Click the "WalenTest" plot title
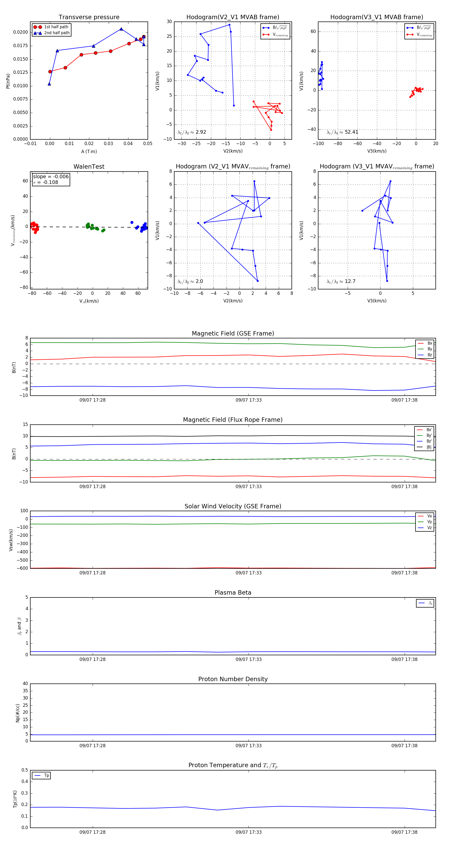Viewport: 466px width, 855px height. [89, 167]
